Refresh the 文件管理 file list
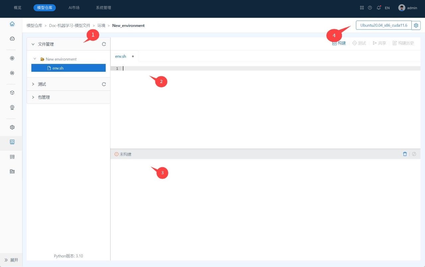425x267 pixels. click(104, 44)
